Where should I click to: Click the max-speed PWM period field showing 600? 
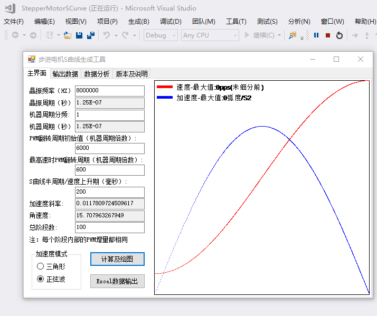(110, 170)
